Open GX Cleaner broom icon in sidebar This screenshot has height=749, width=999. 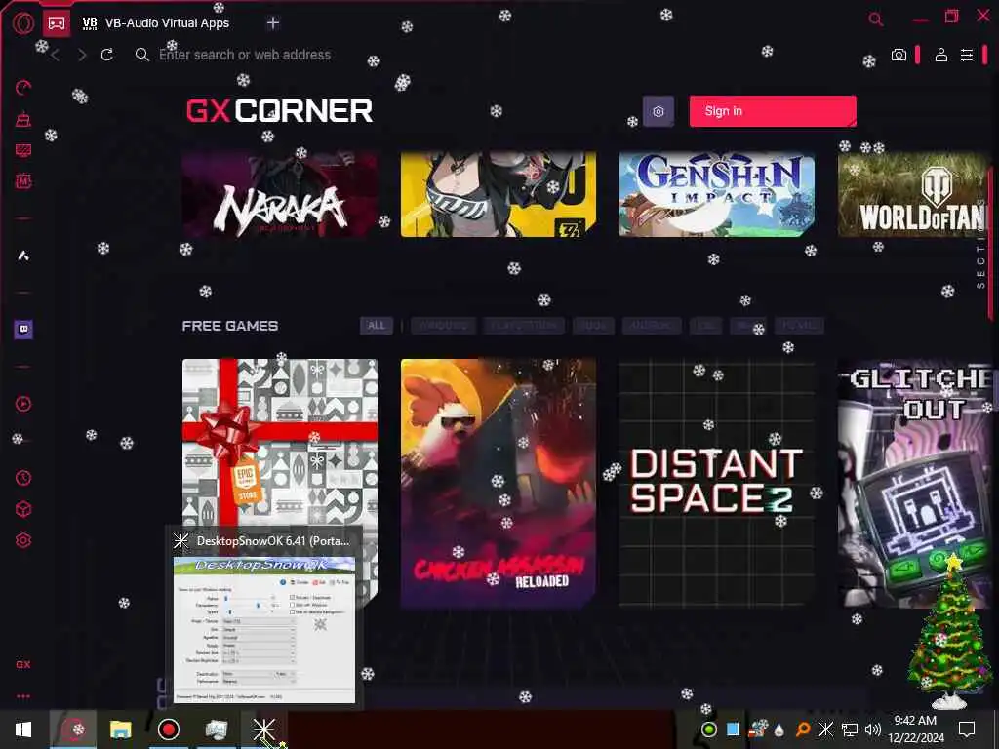pyautogui.click(x=23, y=118)
